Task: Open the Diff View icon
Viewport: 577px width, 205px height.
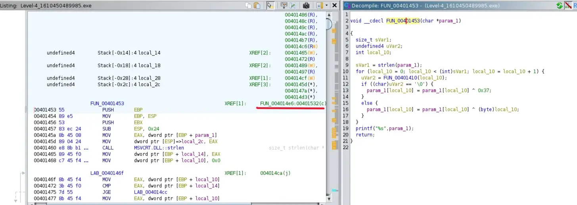Action: 293,6
